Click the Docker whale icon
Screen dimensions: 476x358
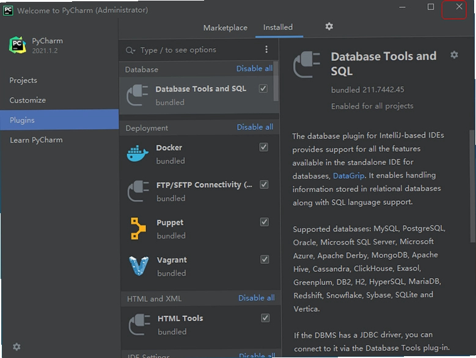[137, 154]
